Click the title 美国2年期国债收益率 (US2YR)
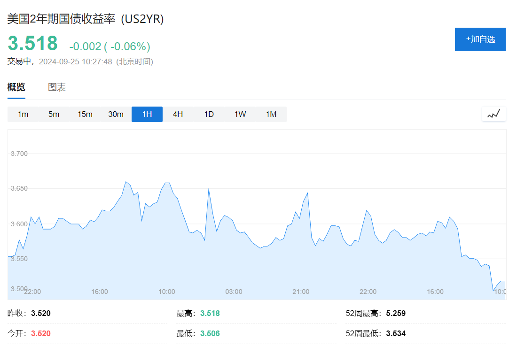The width and height of the screenshot is (517, 346). point(86,19)
